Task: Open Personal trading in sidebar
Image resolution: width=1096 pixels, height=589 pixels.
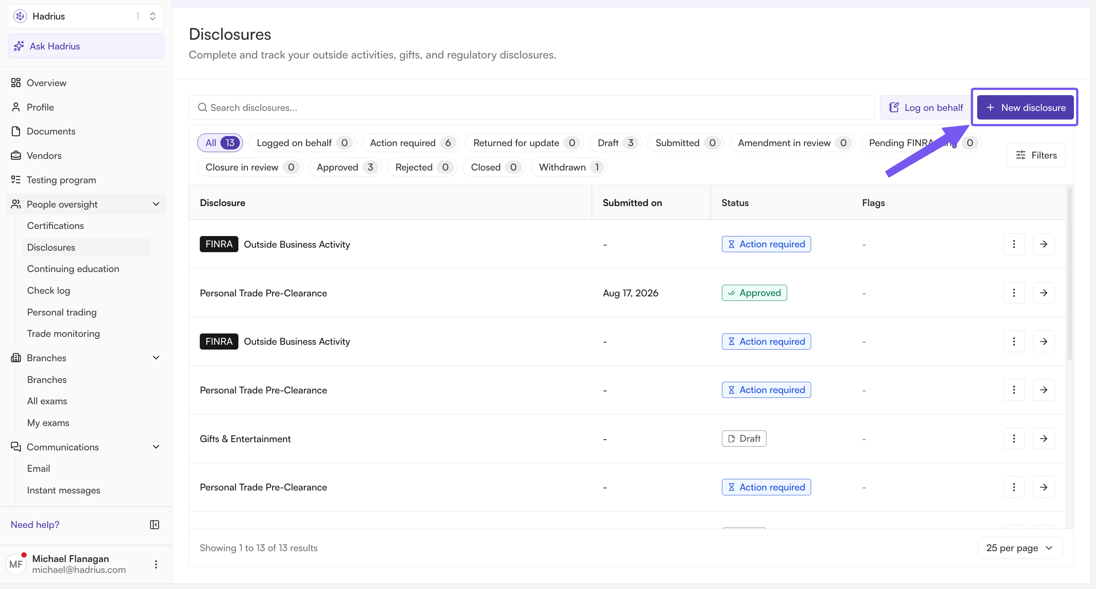Action: click(x=62, y=312)
